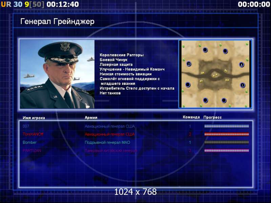Click team number in ToreXANOff's row
Screen dimensions: 271x203
[x=190, y=134]
